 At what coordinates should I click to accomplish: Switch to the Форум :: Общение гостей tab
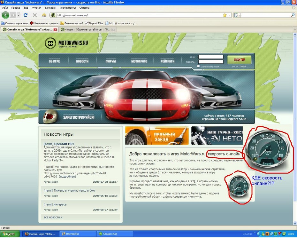pyautogui.click(x=87, y=29)
